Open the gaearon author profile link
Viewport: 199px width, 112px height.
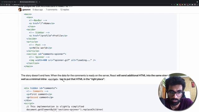[x=26, y=10]
